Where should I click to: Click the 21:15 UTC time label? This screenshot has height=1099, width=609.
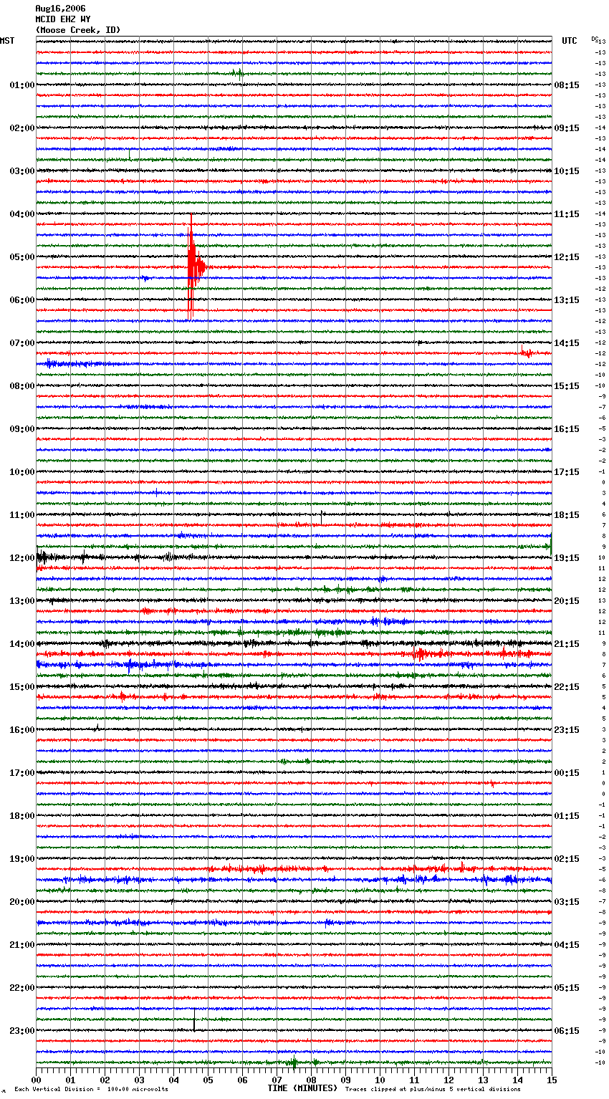pyautogui.click(x=567, y=644)
